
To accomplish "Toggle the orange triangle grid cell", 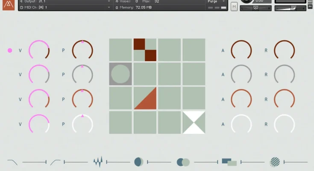I will tap(145, 98).
